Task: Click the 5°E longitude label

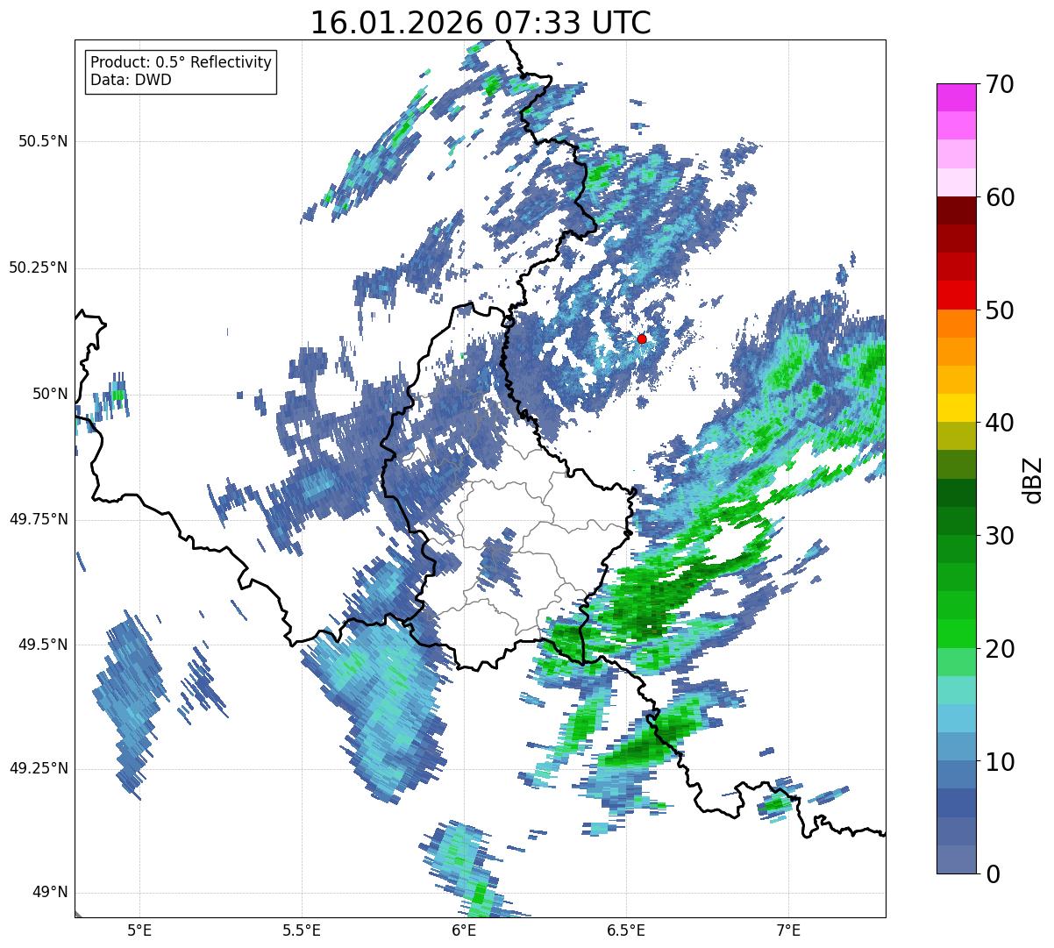Action: point(139,930)
